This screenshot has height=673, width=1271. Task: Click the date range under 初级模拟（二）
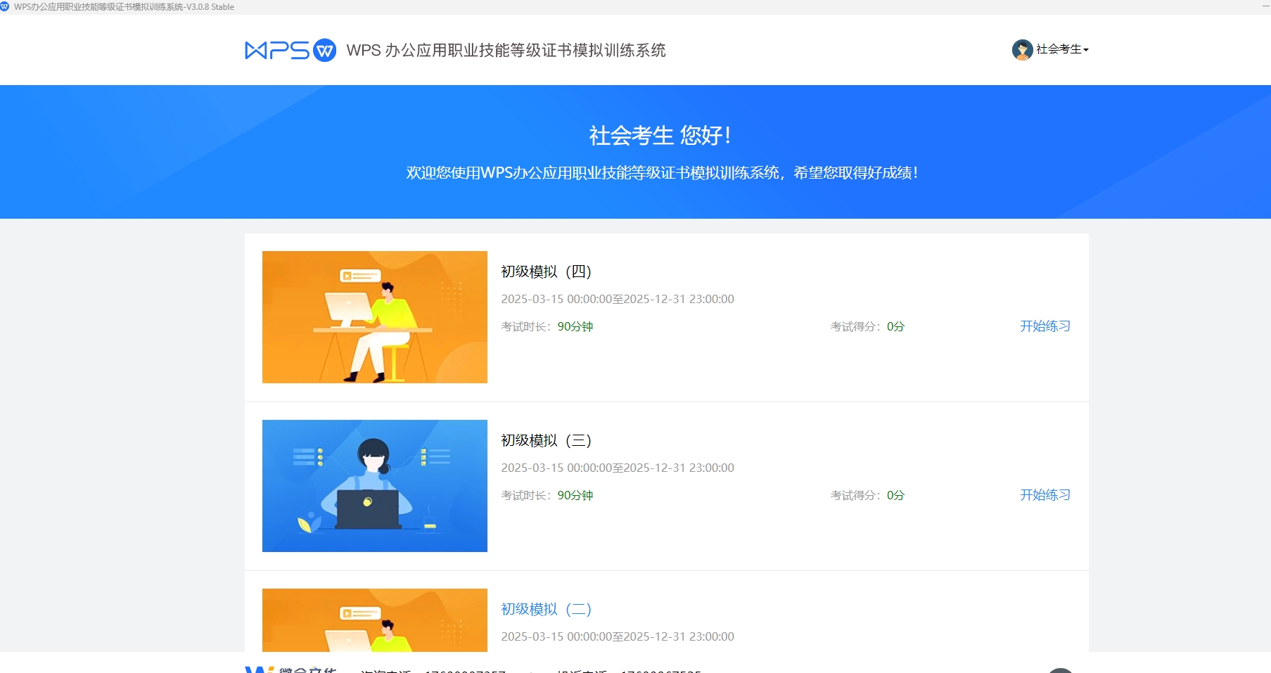click(618, 636)
